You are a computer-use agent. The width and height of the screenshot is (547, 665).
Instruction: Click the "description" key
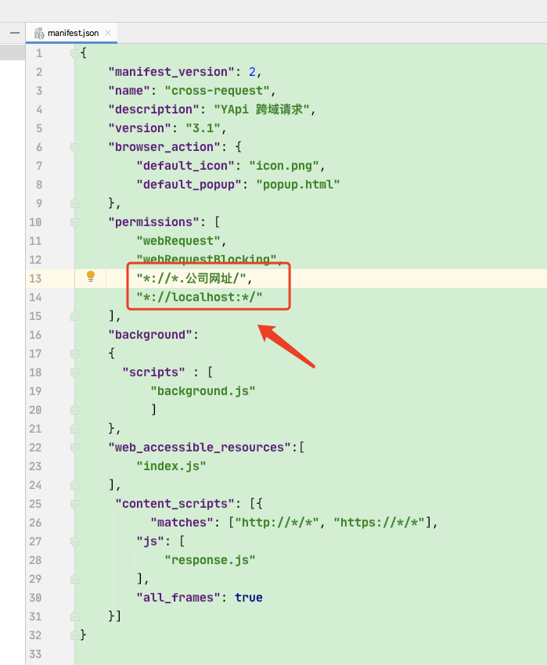(x=153, y=110)
